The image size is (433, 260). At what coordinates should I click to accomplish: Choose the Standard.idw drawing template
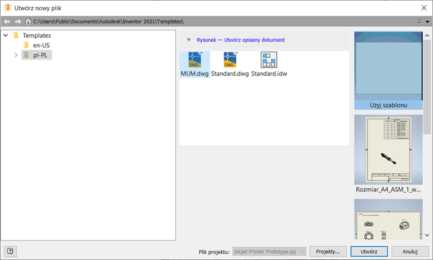269,60
